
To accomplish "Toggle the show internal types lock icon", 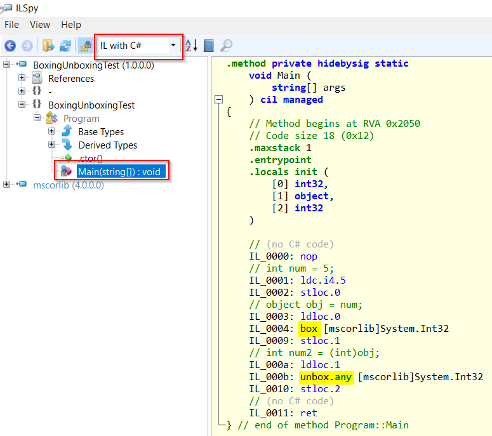I will (85, 46).
